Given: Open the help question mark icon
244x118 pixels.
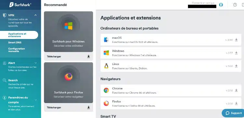Looking at the screenshot, I should click(x=235, y=5).
